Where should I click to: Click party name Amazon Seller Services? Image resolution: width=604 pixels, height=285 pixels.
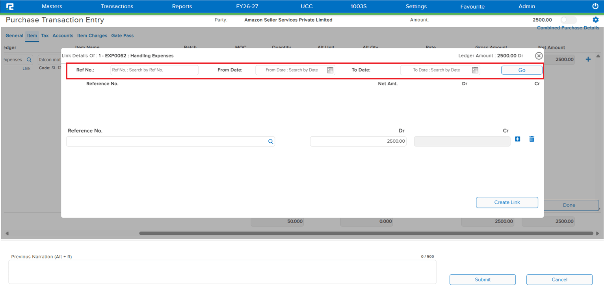click(288, 20)
